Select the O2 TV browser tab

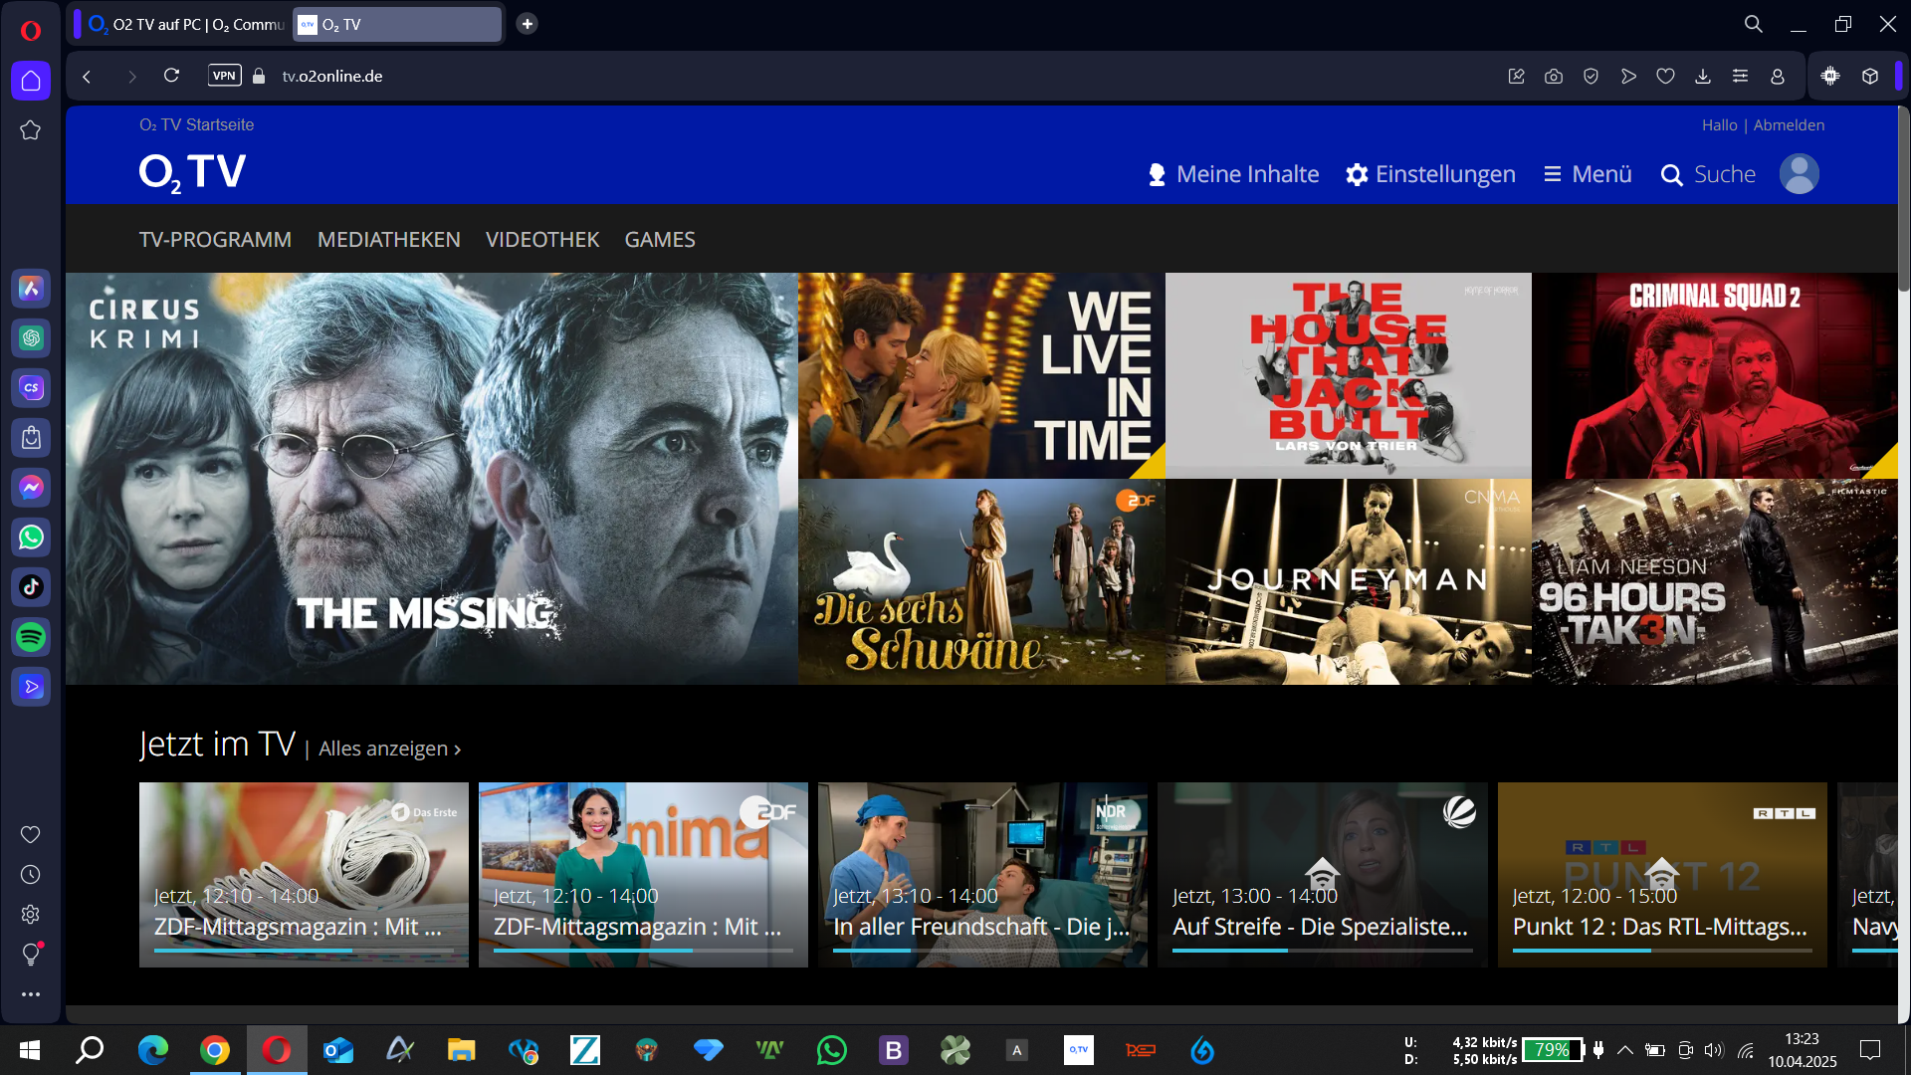click(x=397, y=24)
